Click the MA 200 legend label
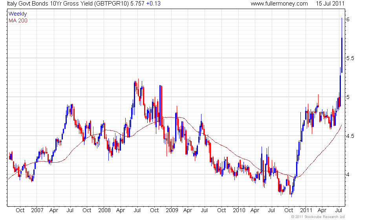This screenshot has width=377, height=220. point(18,21)
